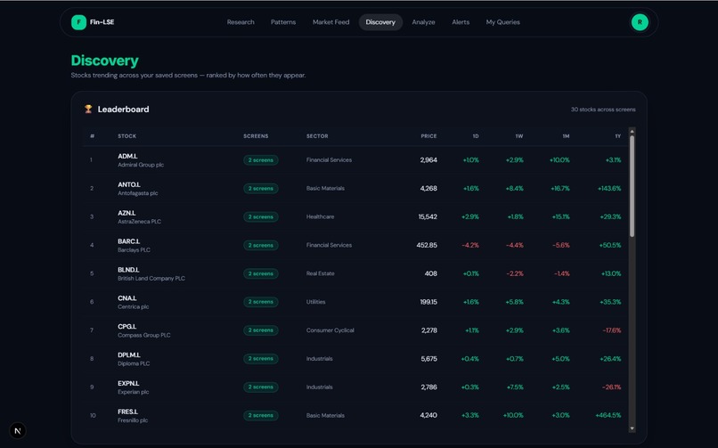Open EXPN.L Experian row
The height and width of the screenshot is (448, 718).
click(355, 387)
